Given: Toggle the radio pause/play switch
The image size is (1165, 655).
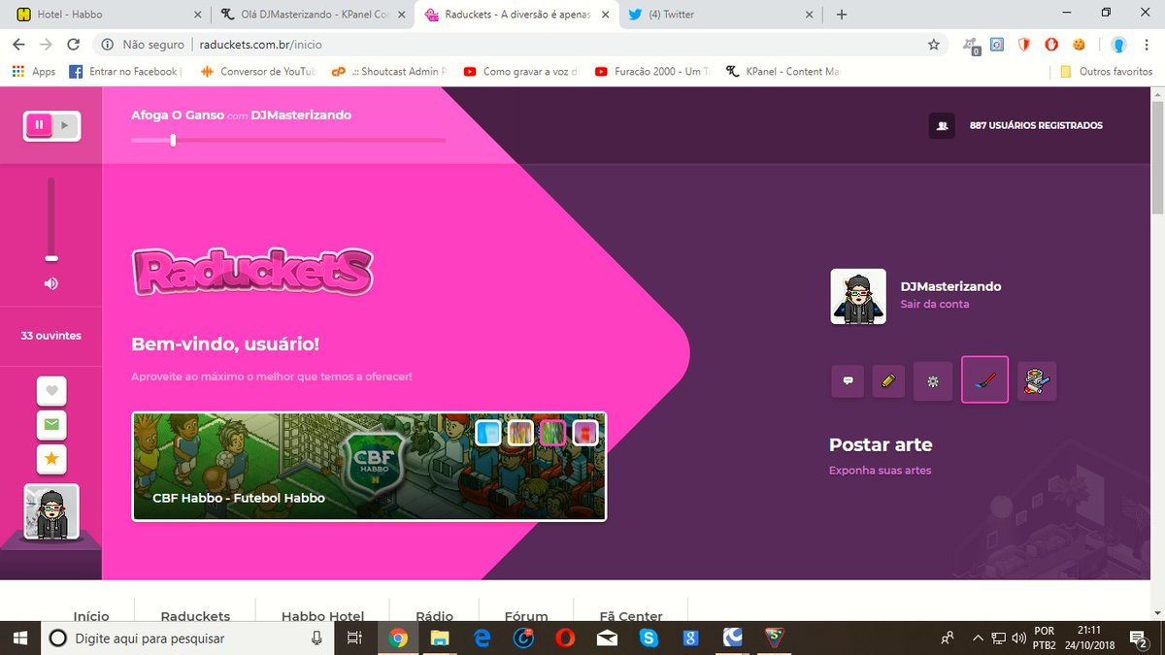Looking at the screenshot, I should point(52,125).
